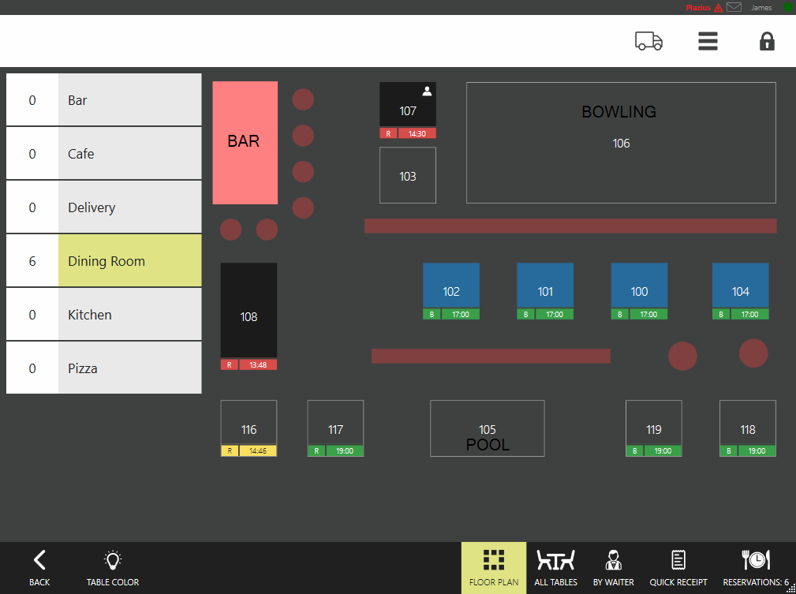Screen dimensions: 796x594
Task: Open By Waiter view
Action: tap(613, 567)
